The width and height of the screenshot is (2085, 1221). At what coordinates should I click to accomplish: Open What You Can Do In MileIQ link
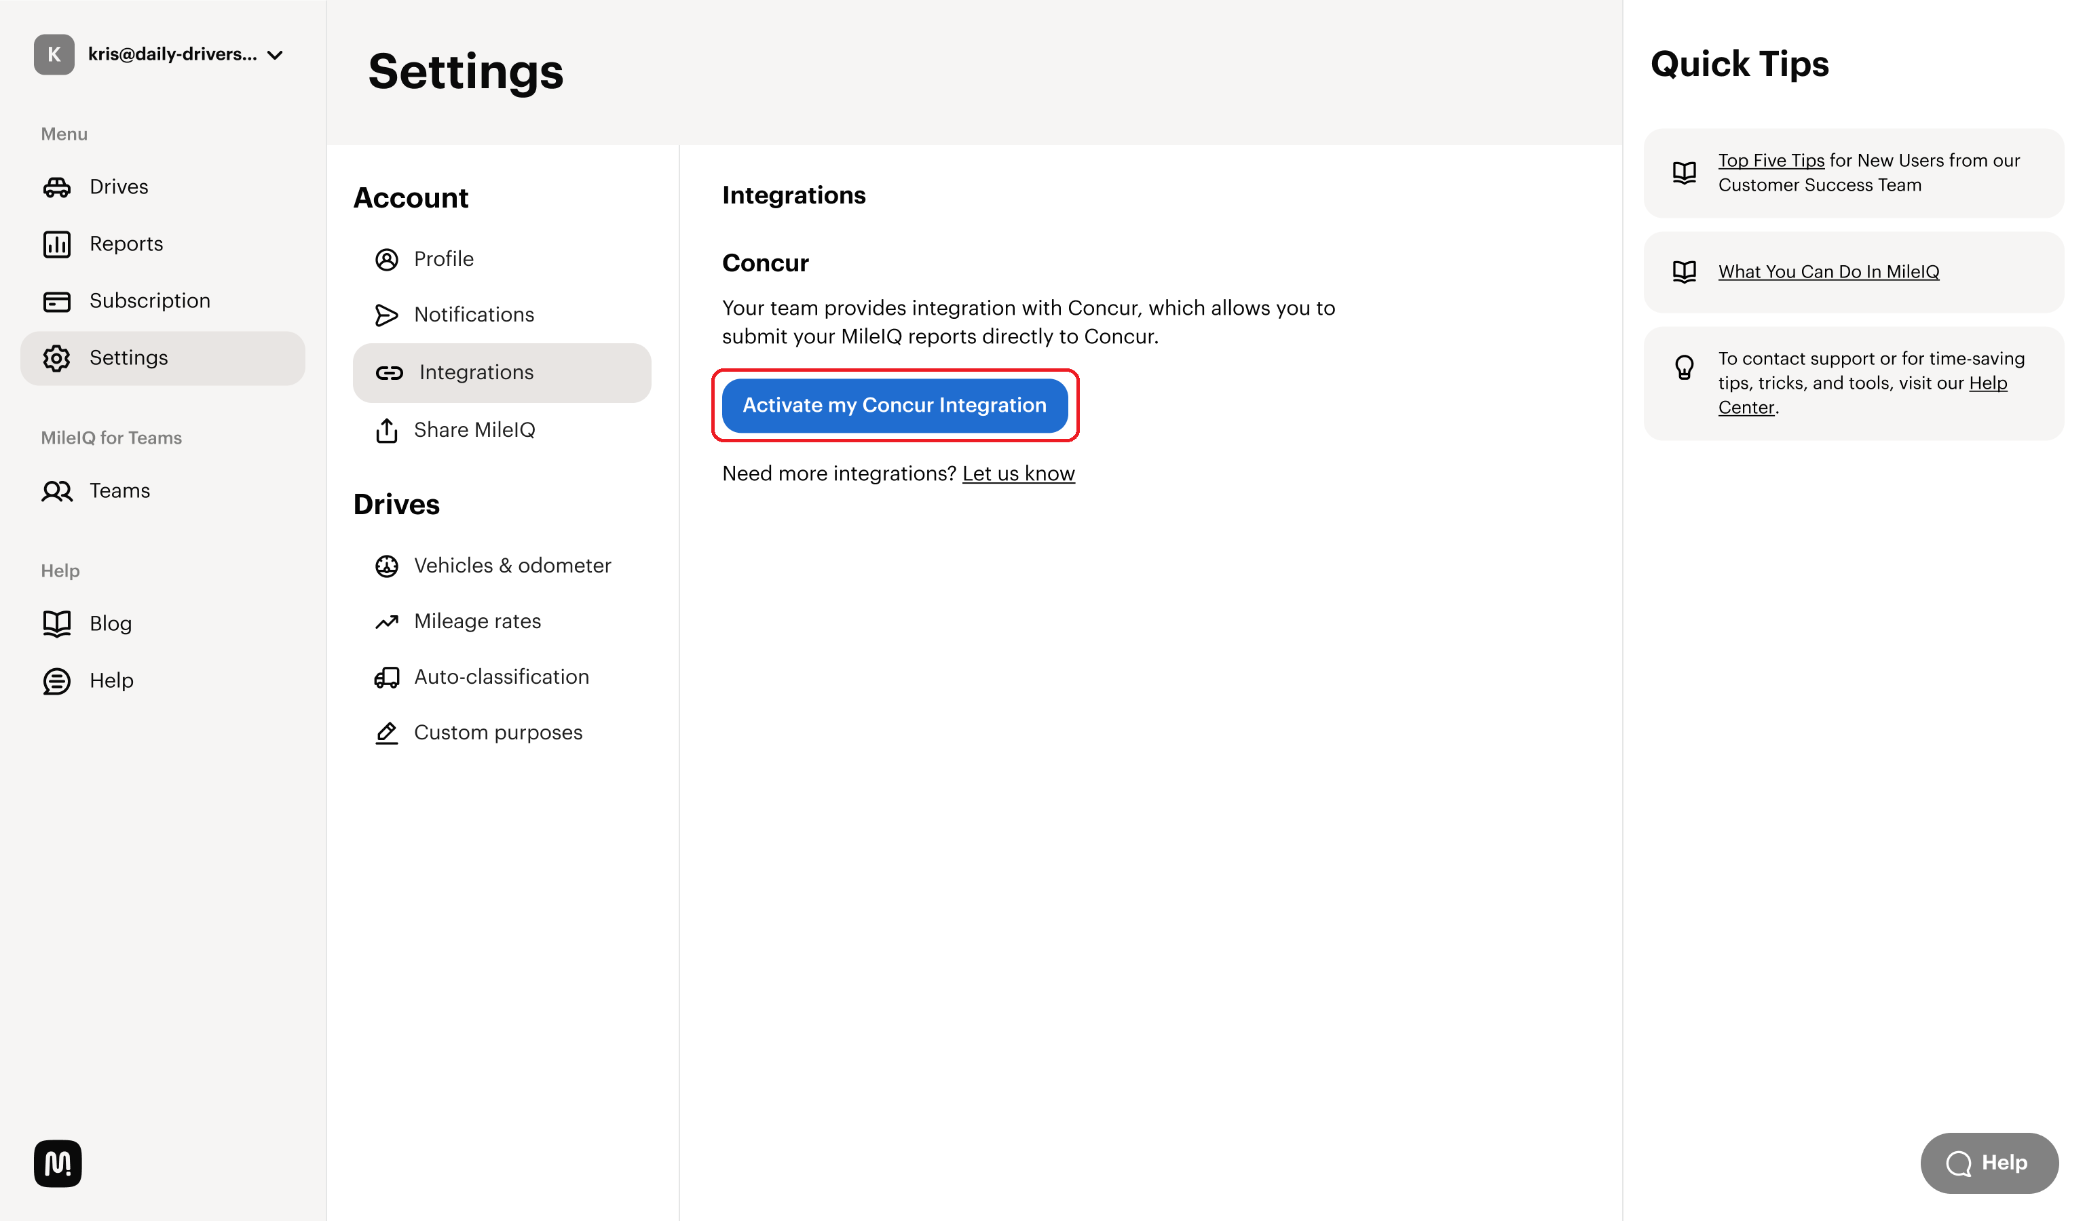click(1828, 272)
